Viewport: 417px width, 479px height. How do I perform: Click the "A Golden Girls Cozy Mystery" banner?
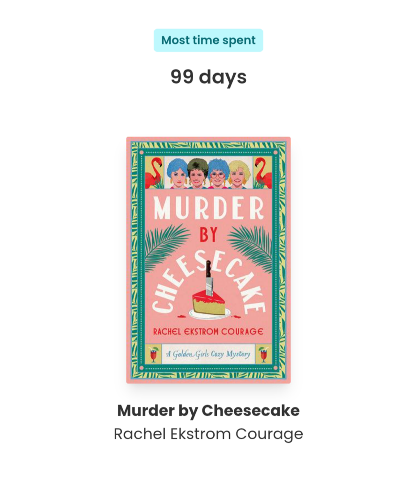208,354
